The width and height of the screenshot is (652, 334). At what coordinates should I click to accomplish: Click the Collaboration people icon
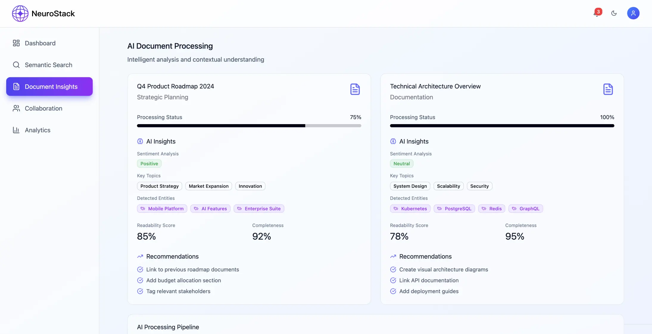tap(16, 108)
